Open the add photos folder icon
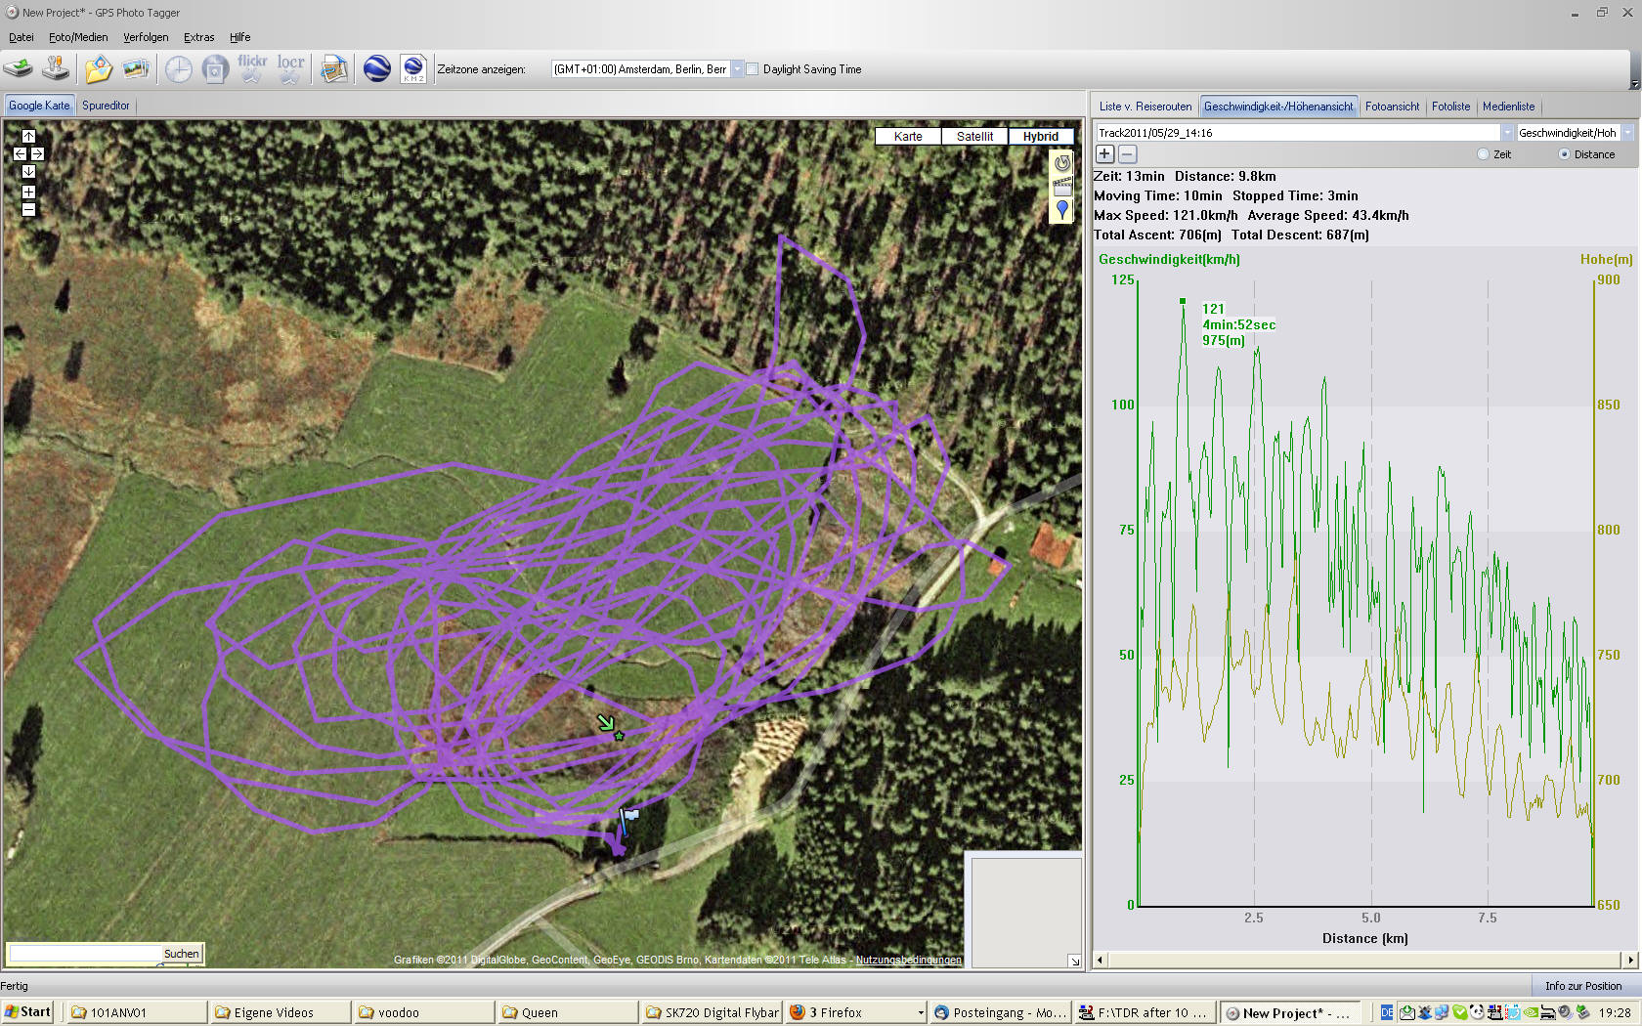 pos(98,68)
